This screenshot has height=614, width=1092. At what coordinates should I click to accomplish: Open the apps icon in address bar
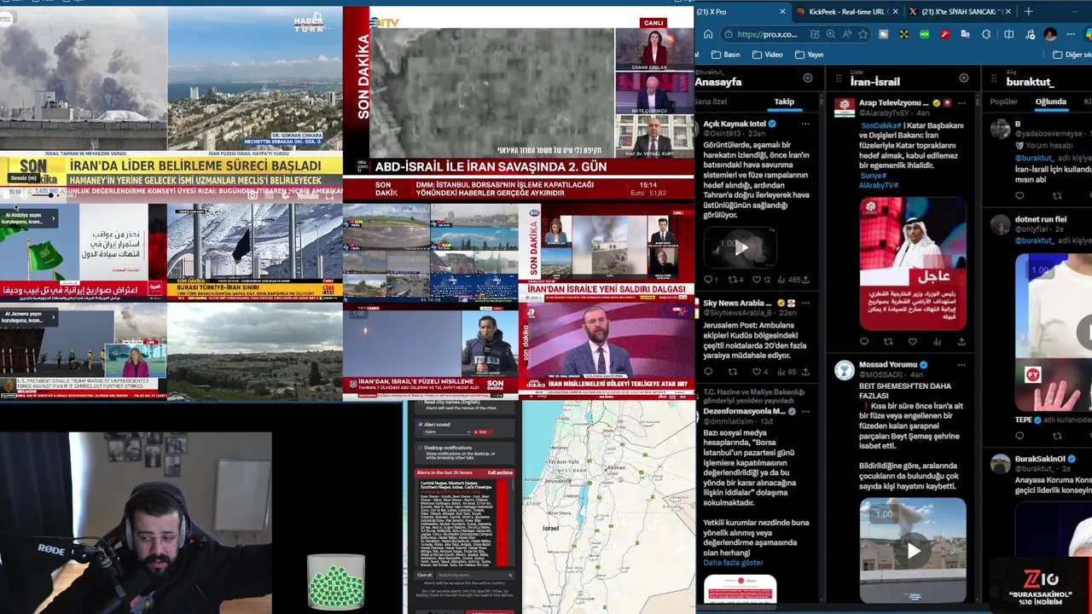815,34
